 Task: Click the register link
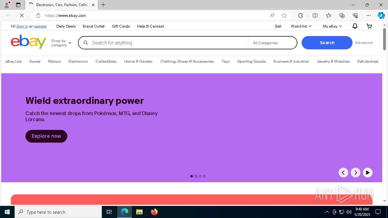click(40, 26)
